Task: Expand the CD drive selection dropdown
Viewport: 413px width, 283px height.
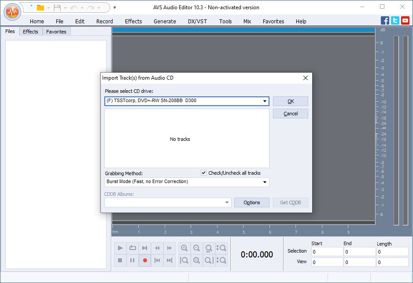Action: point(265,101)
